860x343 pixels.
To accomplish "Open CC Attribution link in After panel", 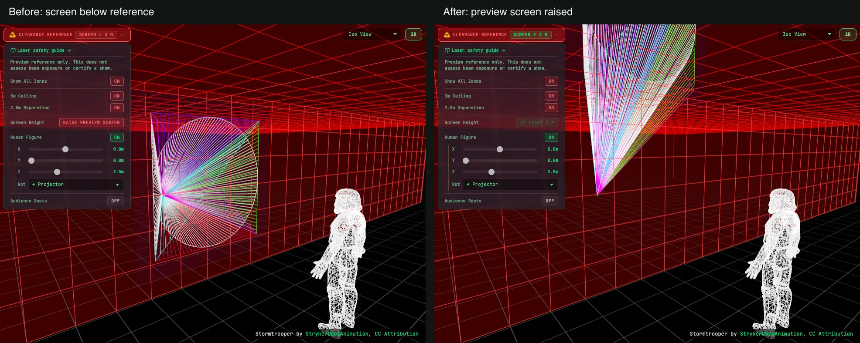I will pos(831,334).
